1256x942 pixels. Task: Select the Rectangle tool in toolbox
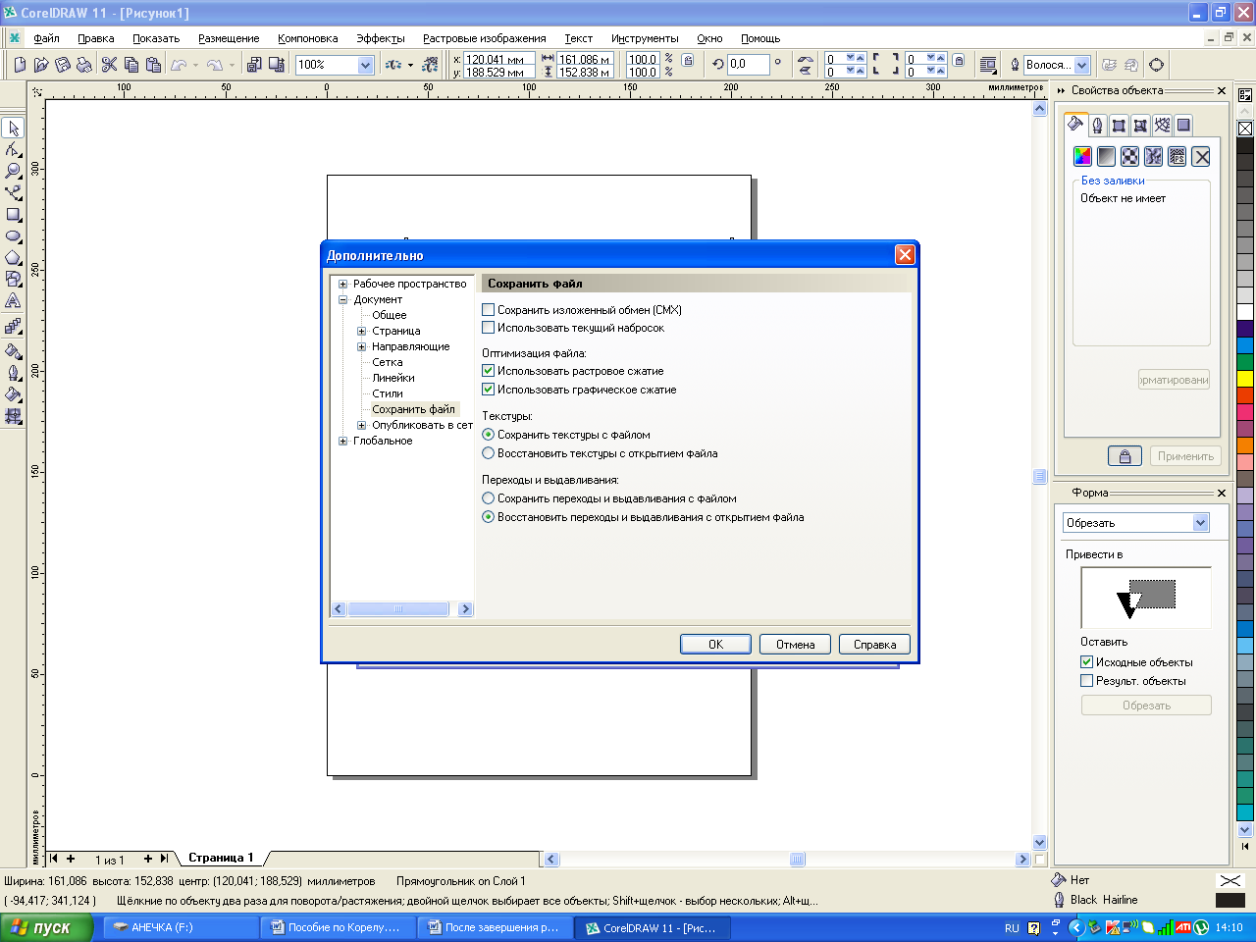(x=13, y=214)
